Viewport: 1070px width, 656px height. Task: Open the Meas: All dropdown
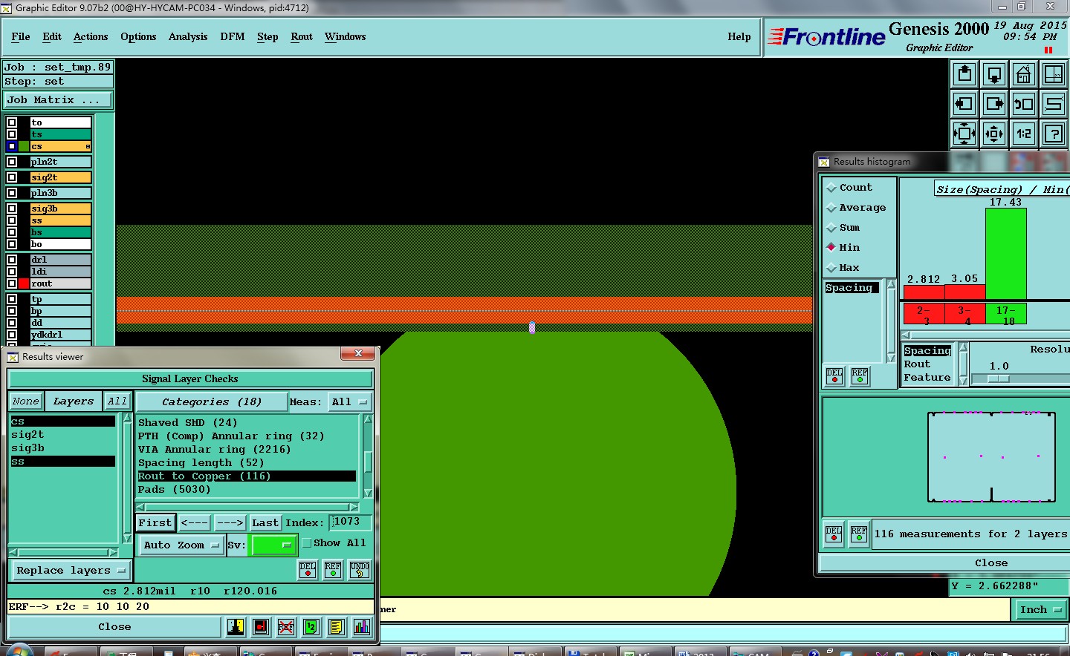(x=349, y=402)
